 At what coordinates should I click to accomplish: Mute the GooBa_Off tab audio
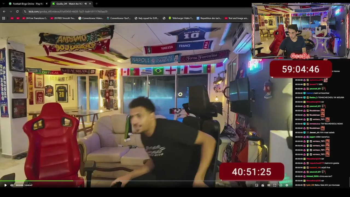(x=86, y=4)
